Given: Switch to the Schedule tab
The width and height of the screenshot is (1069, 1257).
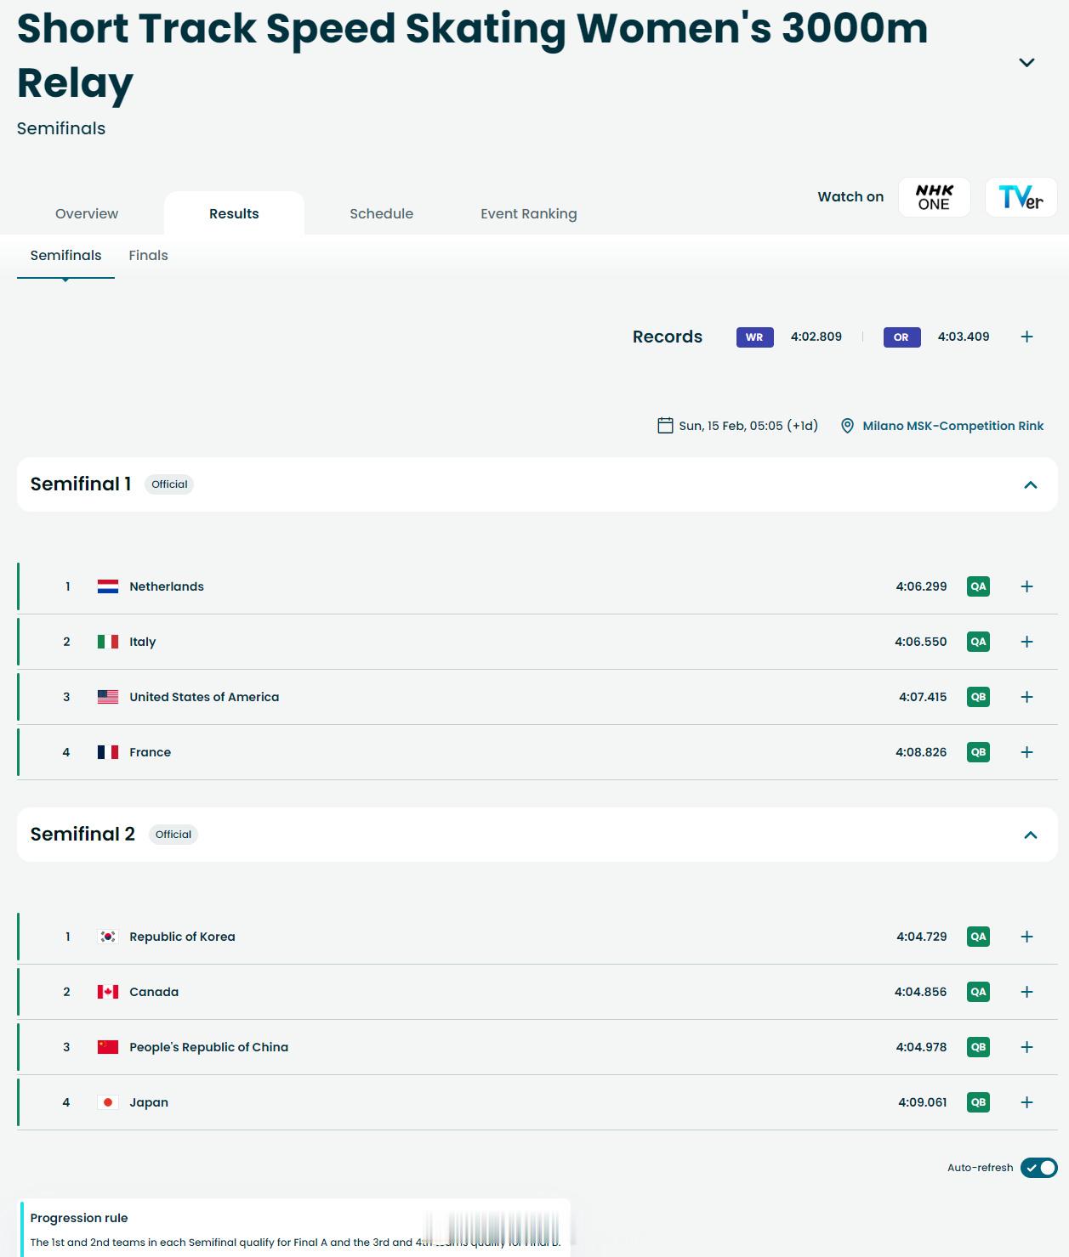Looking at the screenshot, I should coord(381,214).
